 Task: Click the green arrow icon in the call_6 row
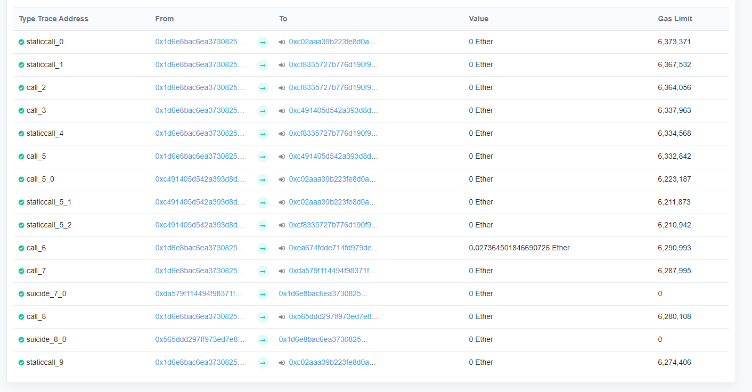(263, 249)
